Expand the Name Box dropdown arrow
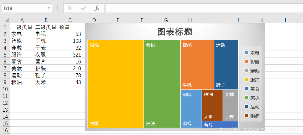303x135 pixels. pyautogui.click(x=49, y=8)
